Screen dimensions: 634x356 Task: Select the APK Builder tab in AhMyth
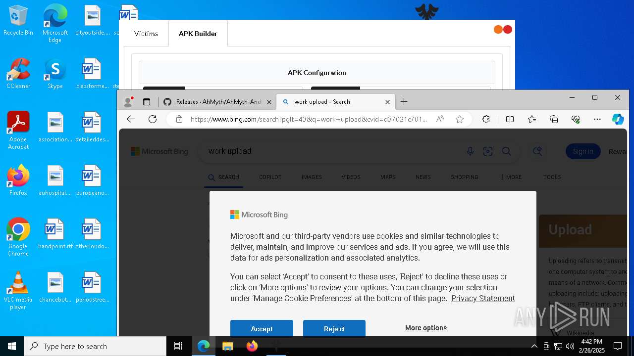(198, 34)
